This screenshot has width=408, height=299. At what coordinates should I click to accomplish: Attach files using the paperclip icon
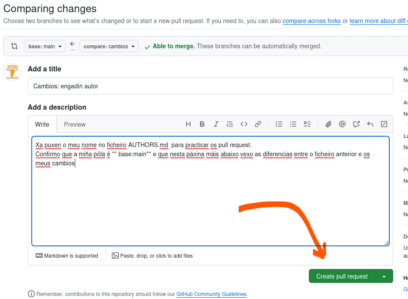328,124
